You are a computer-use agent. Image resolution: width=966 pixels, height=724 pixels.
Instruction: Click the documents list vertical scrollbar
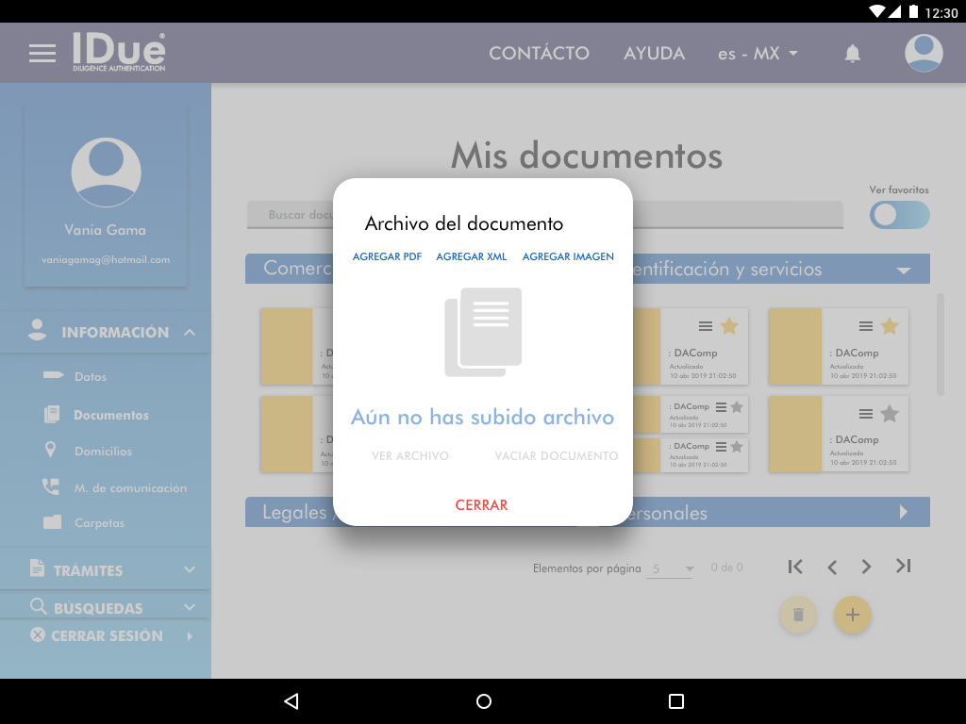(940, 343)
